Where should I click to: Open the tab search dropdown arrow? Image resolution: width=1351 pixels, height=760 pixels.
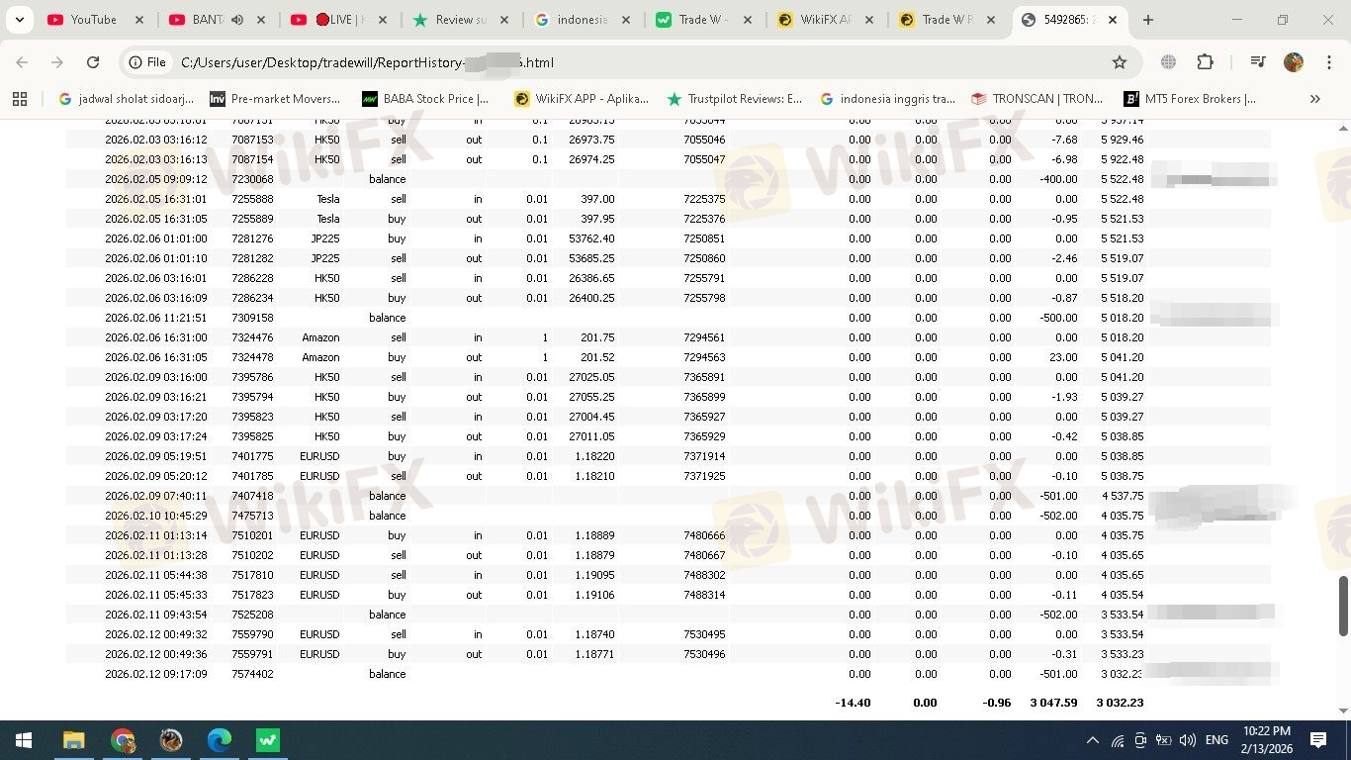click(x=19, y=20)
